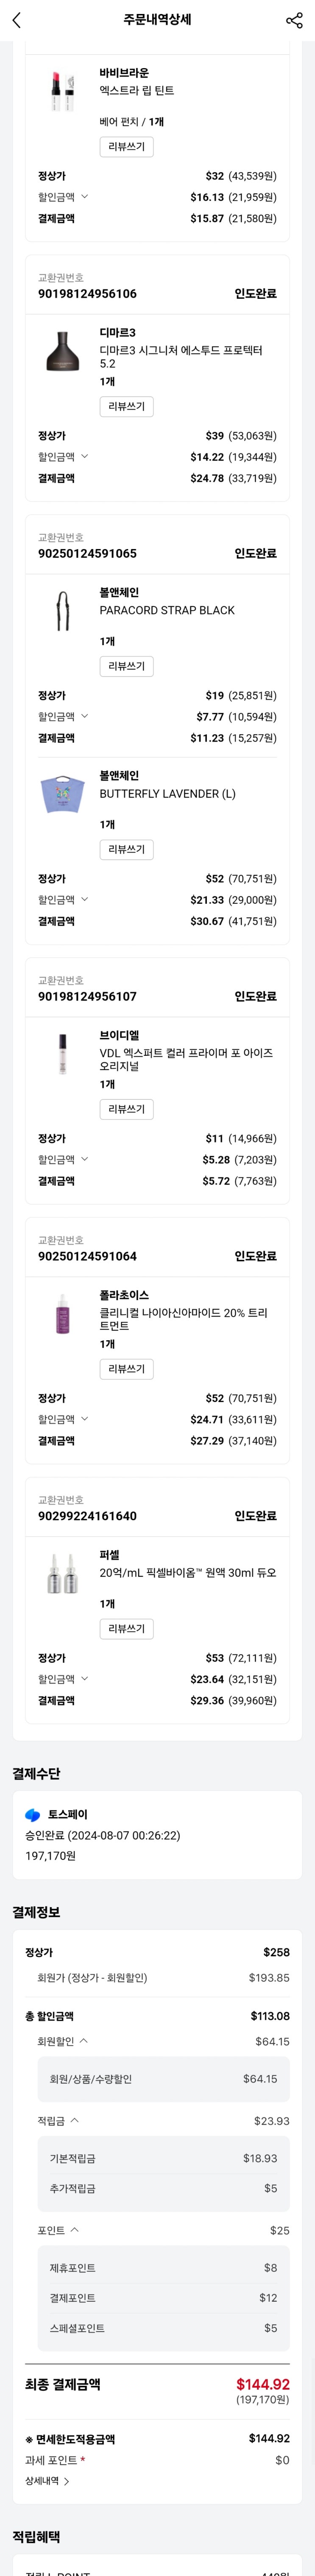Tap the share icon in the header
This screenshot has height=2576, width=315.
pos(294,20)
